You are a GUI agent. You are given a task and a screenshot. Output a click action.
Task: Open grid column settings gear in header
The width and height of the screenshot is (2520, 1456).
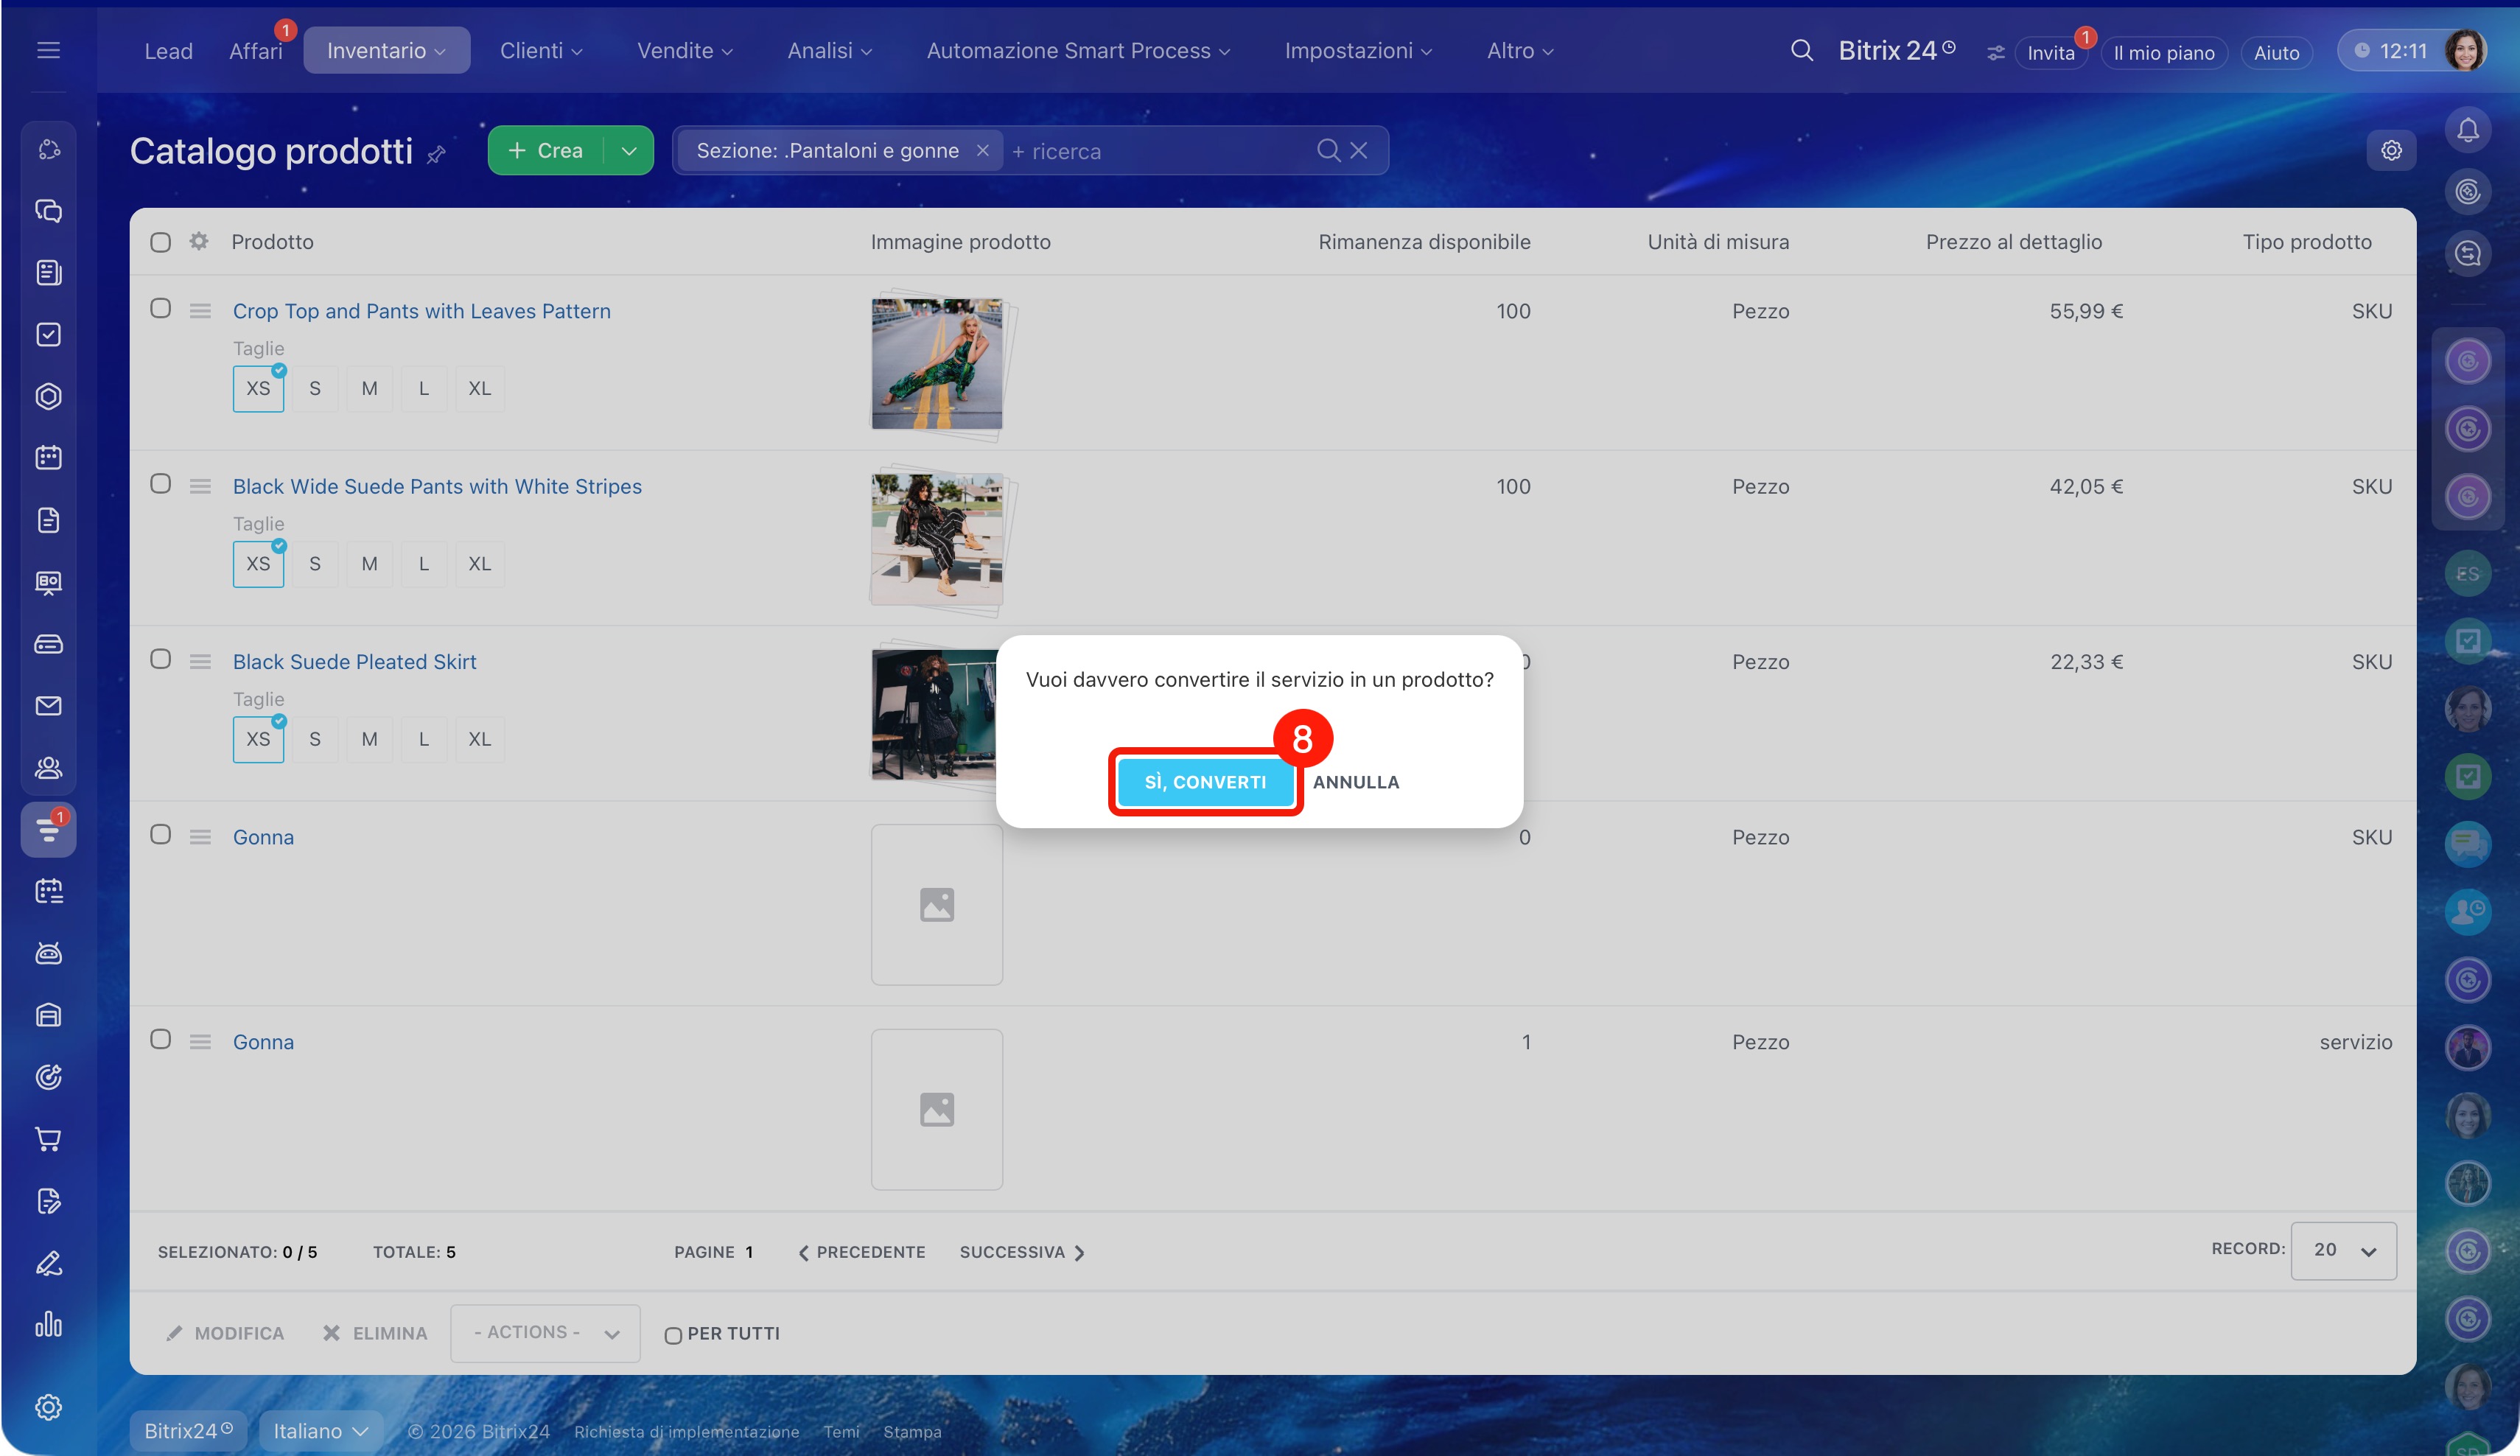click(x=199, y=241)
